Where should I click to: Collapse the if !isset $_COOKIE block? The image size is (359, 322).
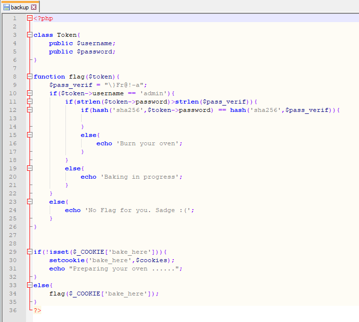click(30, 252)
